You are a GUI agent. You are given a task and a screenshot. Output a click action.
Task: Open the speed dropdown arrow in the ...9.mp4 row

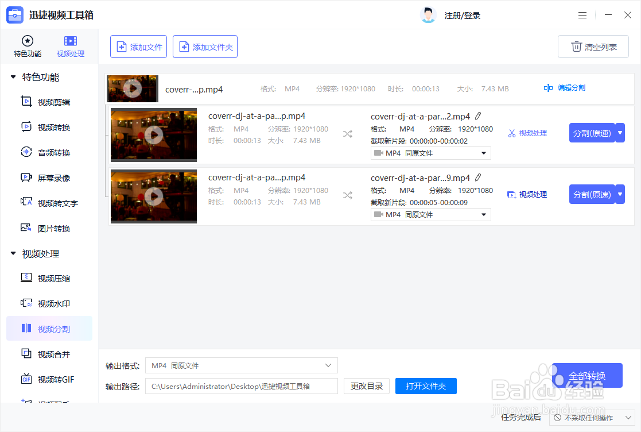pos(620,194)
